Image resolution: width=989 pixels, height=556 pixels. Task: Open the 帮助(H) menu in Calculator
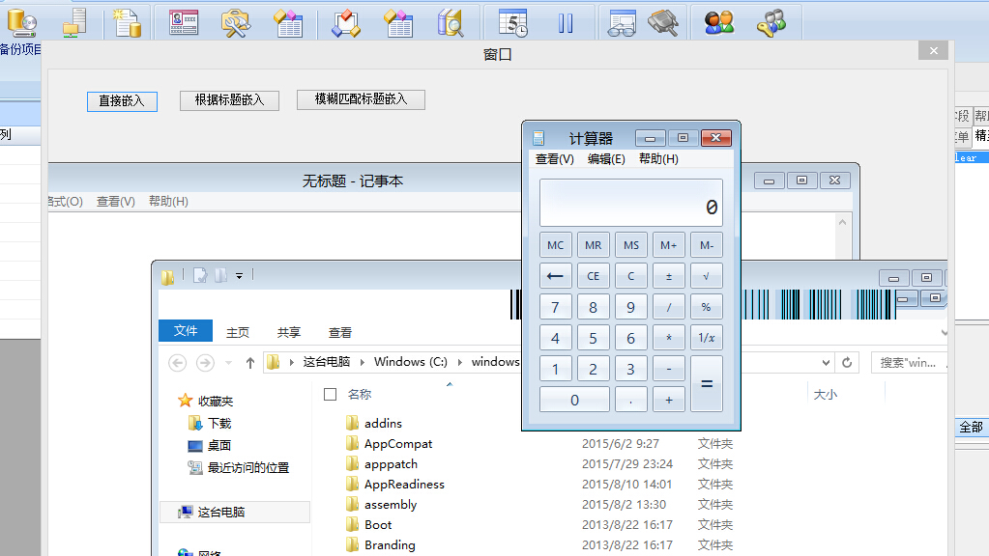point(658,159)
